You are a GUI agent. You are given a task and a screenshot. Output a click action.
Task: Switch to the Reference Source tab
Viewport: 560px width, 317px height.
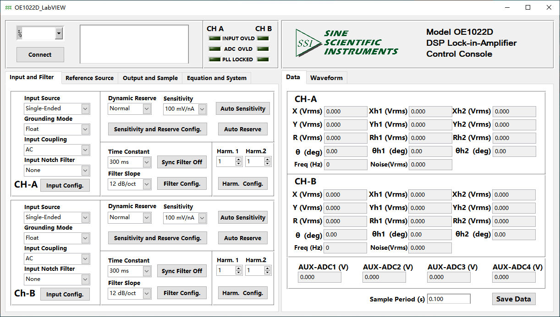point(89,78)
